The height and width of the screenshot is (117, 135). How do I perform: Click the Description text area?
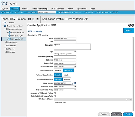click(x=72, y=47)
